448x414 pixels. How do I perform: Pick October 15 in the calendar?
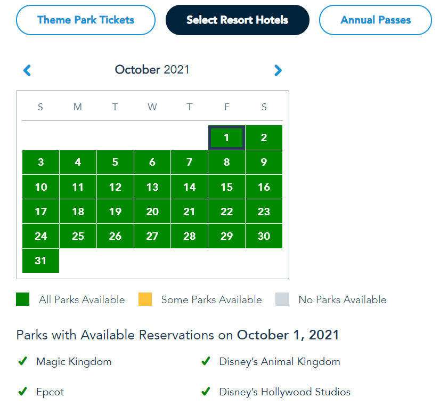coord(226,187)
